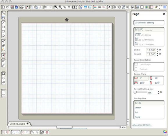This screenshot has width=168, height=136.
Task: Zoom in with the magnifier plus icon
Action: [56, 7]
